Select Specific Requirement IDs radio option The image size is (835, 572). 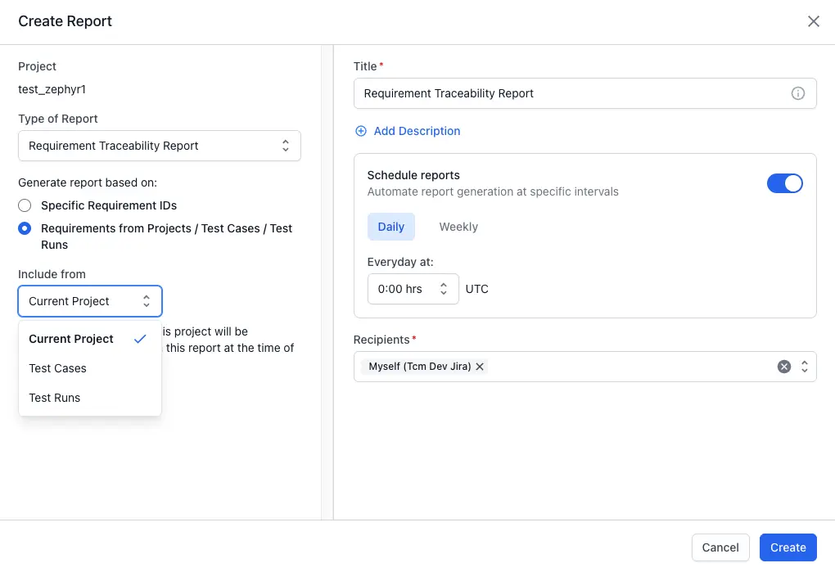[25, 205]
